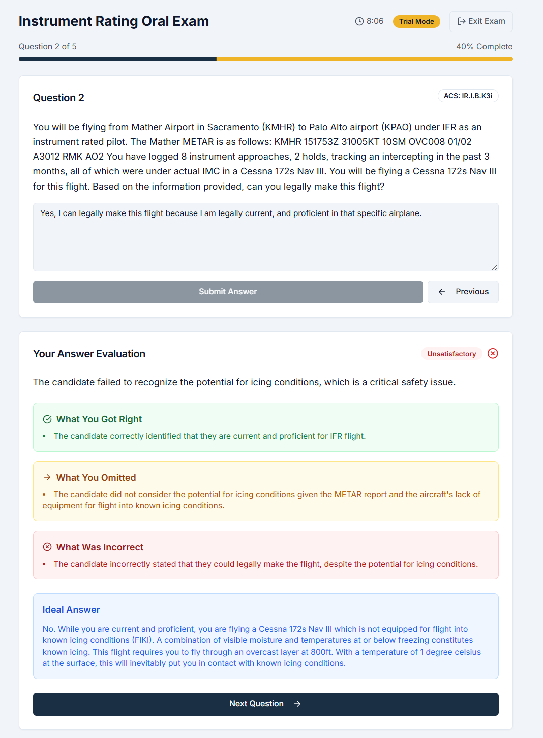Exit the exam with Exit Exam

tap(481, 21)
